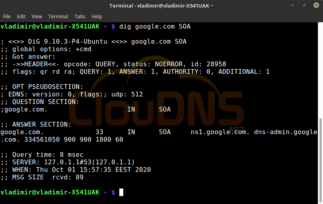
Task: Click the 'flags: qr rd ra' text
Action: pos(42,72)
